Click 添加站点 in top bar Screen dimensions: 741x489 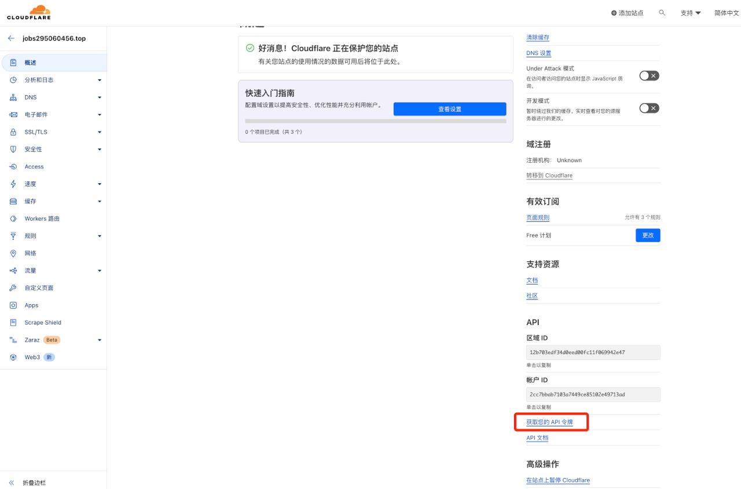(x=628, y=13)
